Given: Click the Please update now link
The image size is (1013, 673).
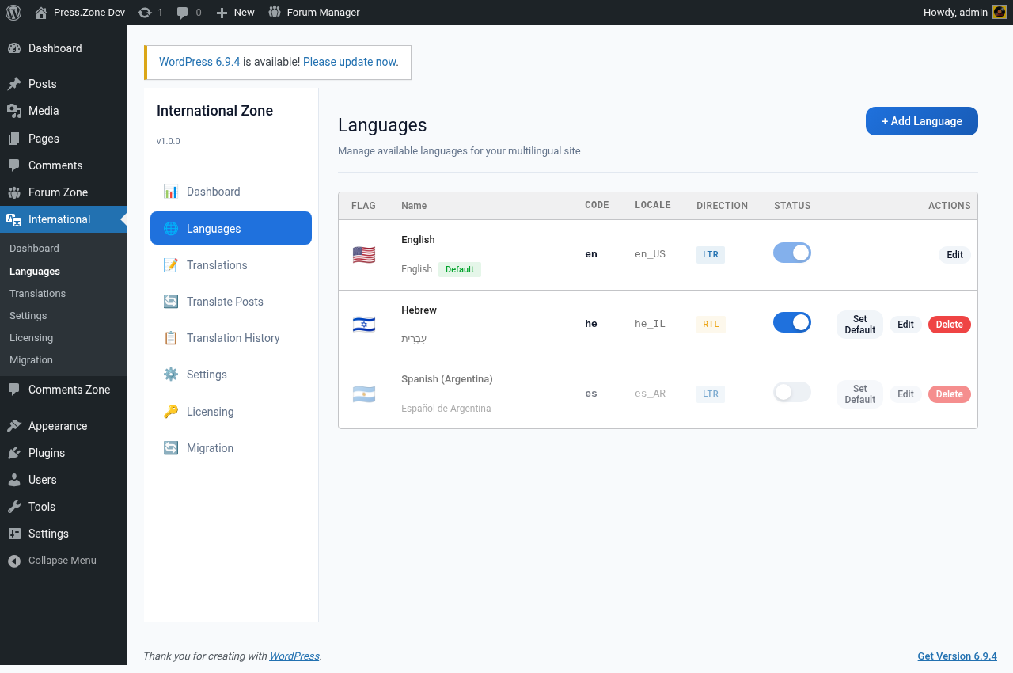Looking at the screenshot, I should coord(349,62).
